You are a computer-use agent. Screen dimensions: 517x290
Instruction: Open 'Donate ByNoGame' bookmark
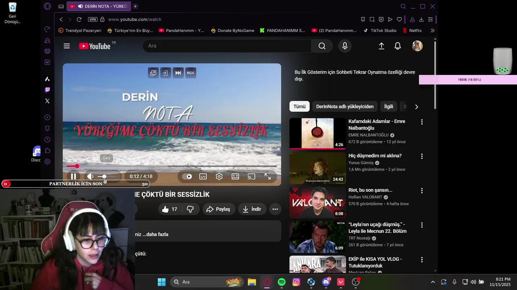click(232, 31)
